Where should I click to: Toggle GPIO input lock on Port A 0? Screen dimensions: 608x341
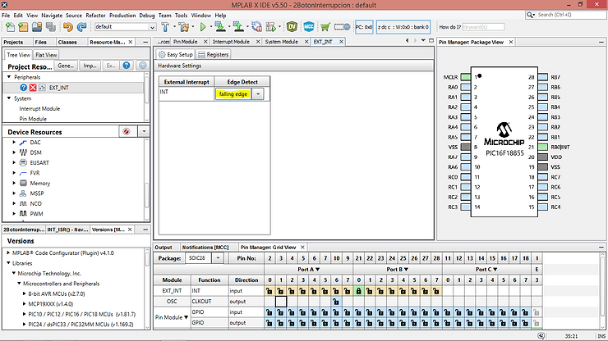point(269,312)
